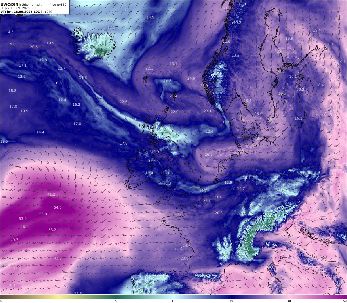Click the 26.5 value label
The width and height of the screenshot is (347, 303).
click(282, 93)
